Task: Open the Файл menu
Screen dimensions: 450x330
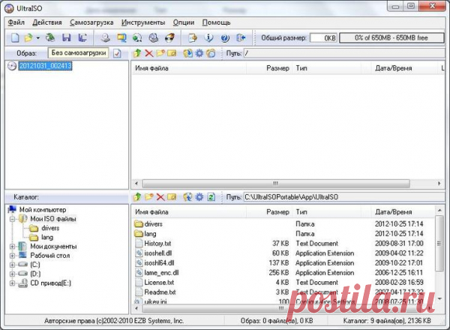Action: point(16,22)
